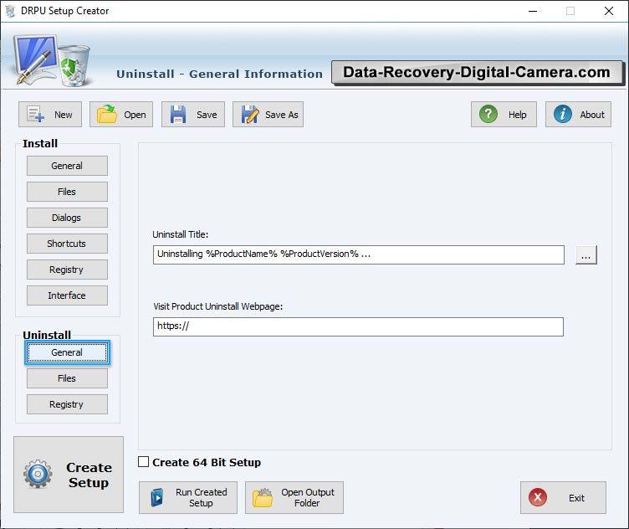The image size is (629, 529).
Task: Open Install Registry section
Action: click(x=67, y=270)
